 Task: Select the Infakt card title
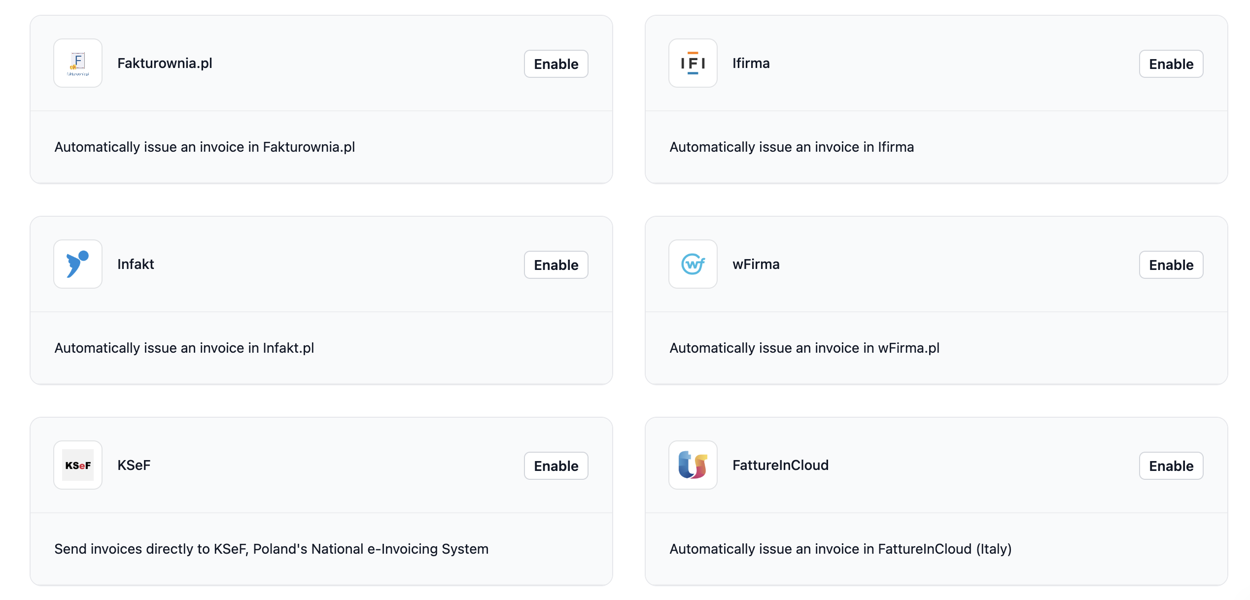(136, 264)
